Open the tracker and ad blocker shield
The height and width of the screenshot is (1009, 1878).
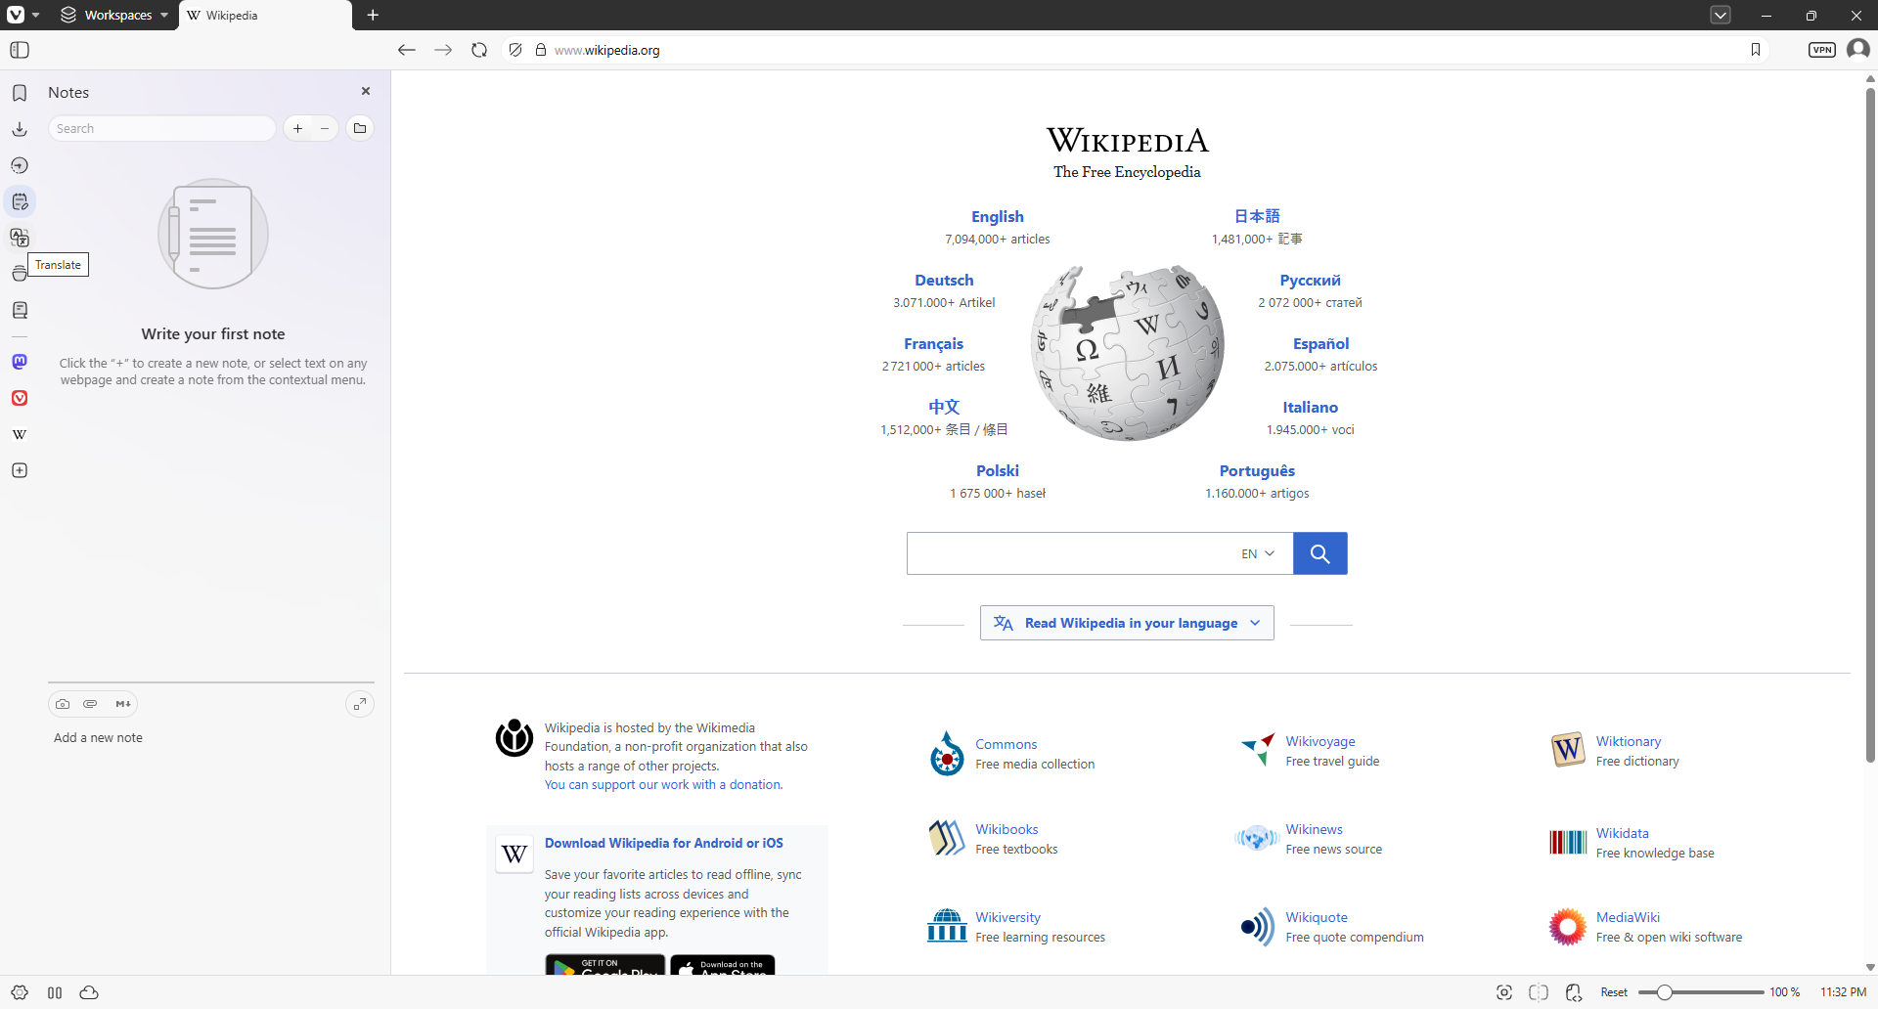tap(515, 50)
